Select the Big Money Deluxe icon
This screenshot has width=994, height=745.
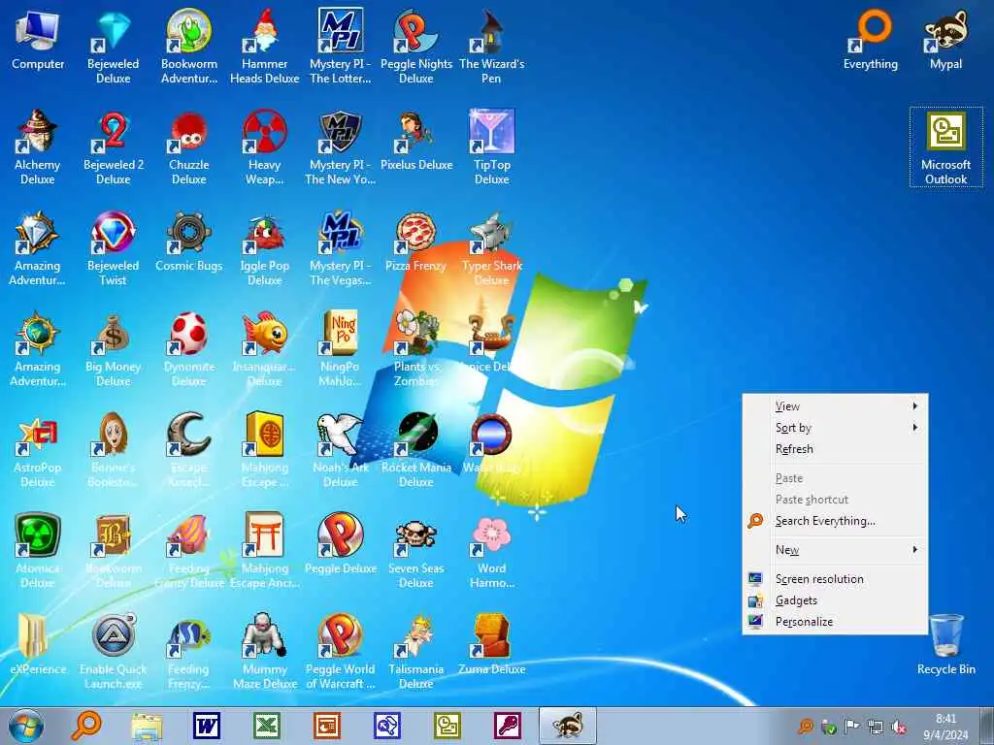(114, 348)
